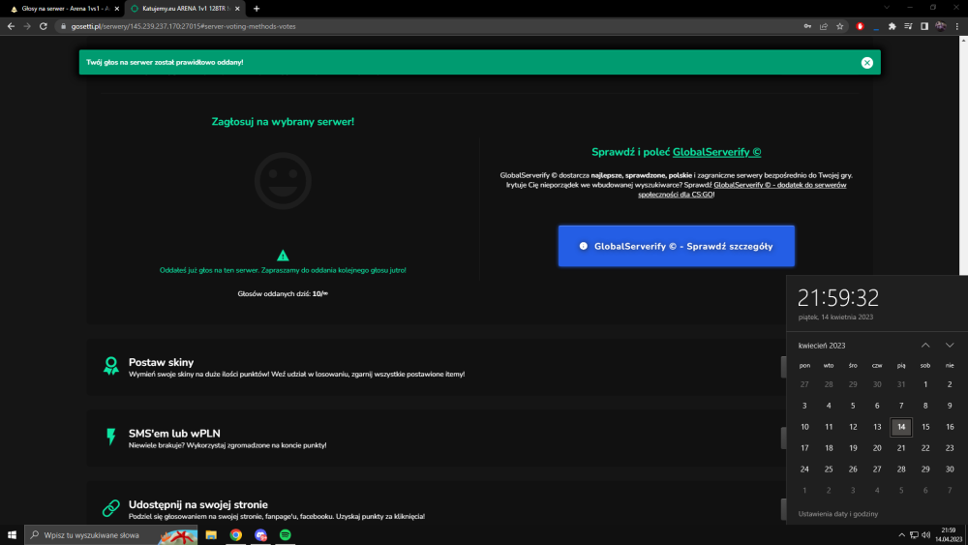Open the media controls icon in toolbar

pyautogui.click(x=908, y=26)
